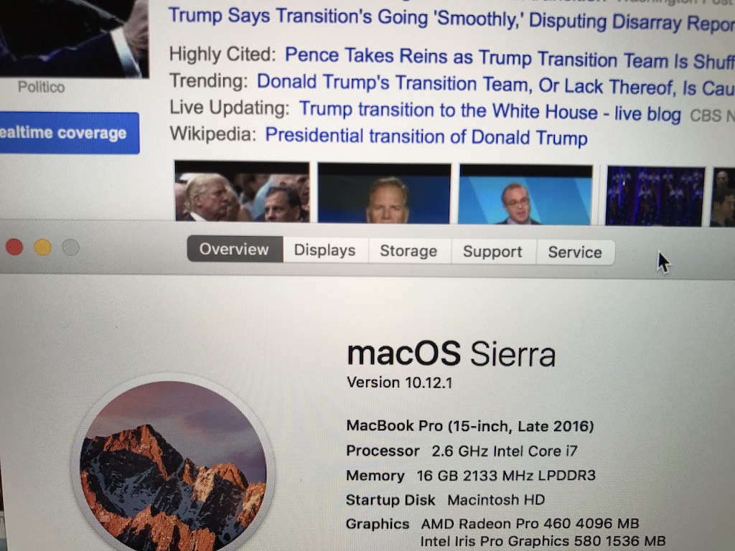This screenshot has height=551, width=735.
Task: Open the dark blue stage lights thumbnail
Action: click(655, 197)
